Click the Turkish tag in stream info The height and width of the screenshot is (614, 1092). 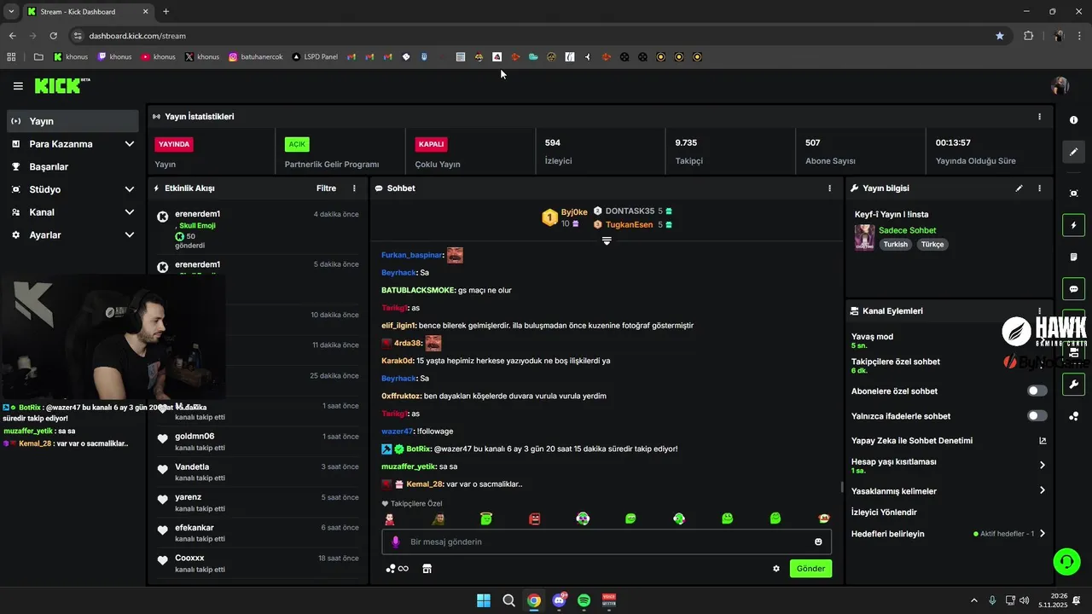[895, 244]
